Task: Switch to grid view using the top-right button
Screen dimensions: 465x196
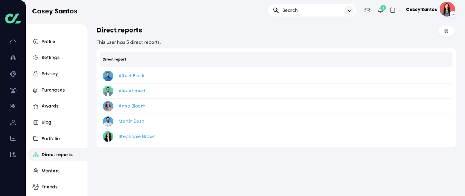Action: pos(446,31)
